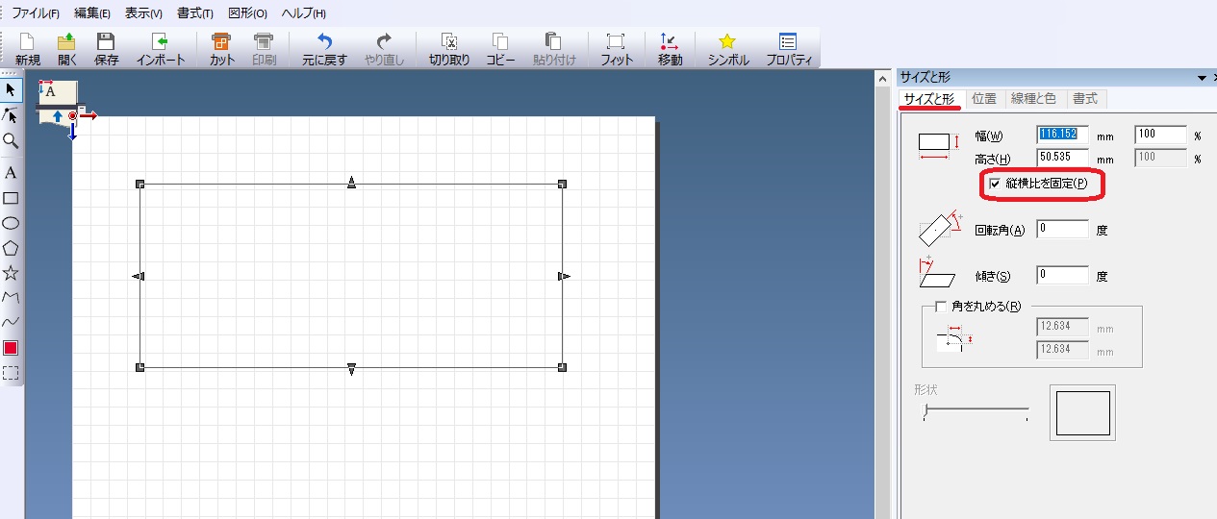This screenshot has height=519, width=1217.
Task: Select the zoom magnifier tool
Action: click(11, 140)
